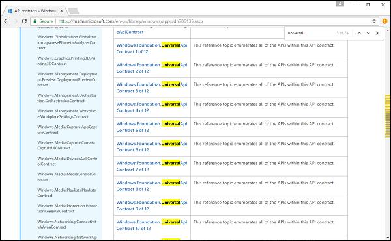Image resolution: width=391 pixels, height=241 pixels.
Task: Open OrchestrationContract in the sidebar
Action: 66,98
